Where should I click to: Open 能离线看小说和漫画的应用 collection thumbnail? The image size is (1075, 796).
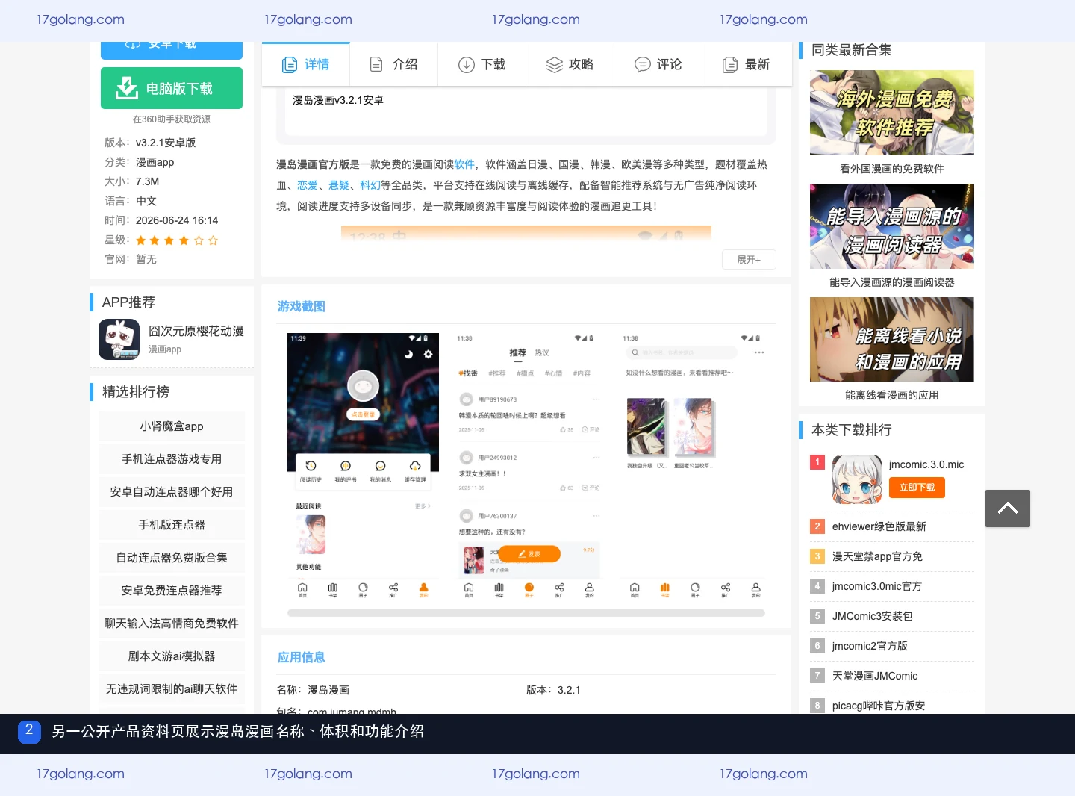892,340
